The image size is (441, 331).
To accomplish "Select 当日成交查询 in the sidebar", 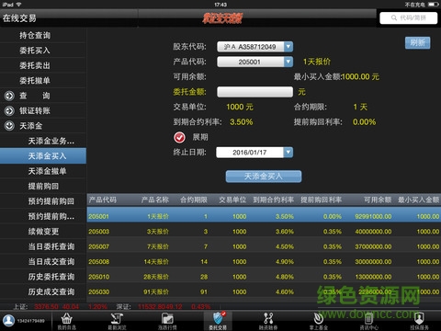I will (43, 261).
